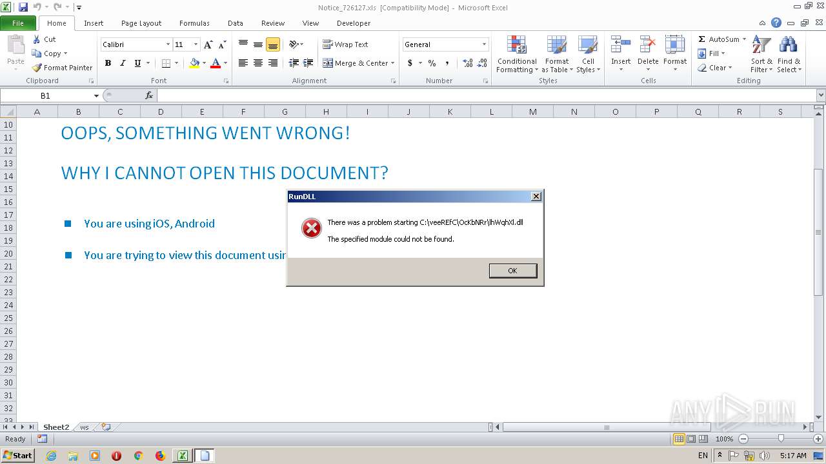Viewport: 826px width, 464px height.
Task: Select the Format Painter tool
Action: [x=62, y=68]
